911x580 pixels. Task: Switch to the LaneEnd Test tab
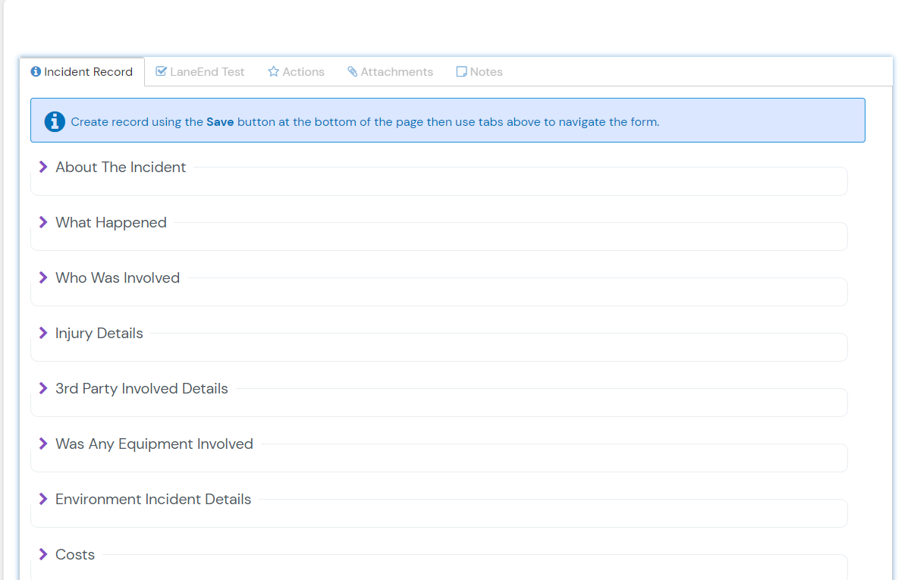point(206,72)
